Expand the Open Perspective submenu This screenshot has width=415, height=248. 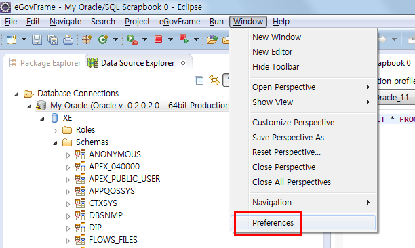point(303,87)
